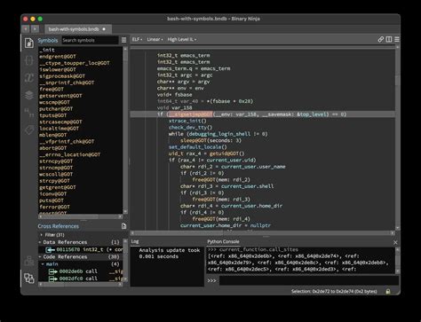Close the Python Console panel with X
The image size is (421, 322).
coord(395,242)
